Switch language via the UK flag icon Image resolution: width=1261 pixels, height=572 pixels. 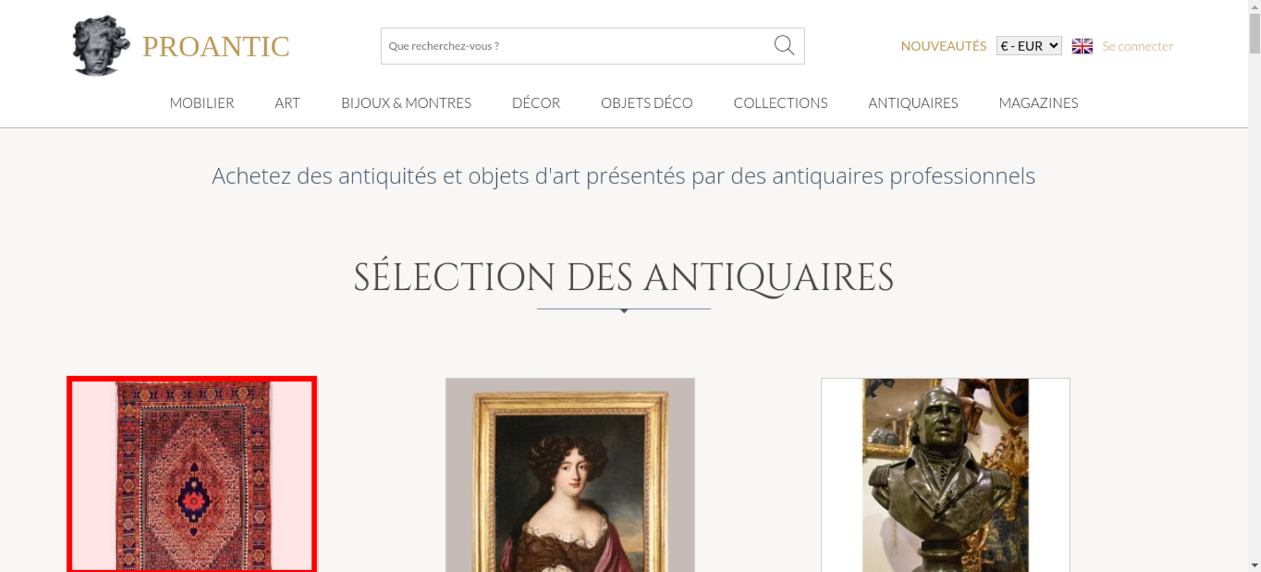[x=1082, y=46]
